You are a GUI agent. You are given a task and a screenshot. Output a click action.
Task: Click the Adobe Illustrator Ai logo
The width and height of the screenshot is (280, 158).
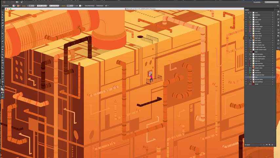(4, 2)
